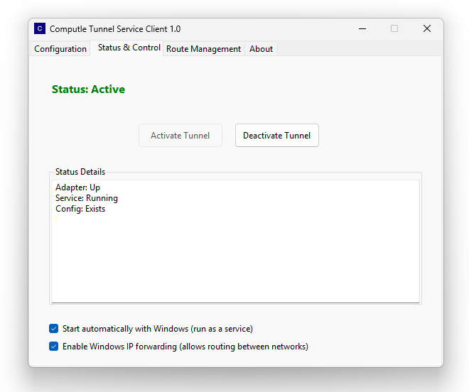Click the 'Start automatically with Windows' label text
This screenshot has width=469, height=392.
coord(157,329)
